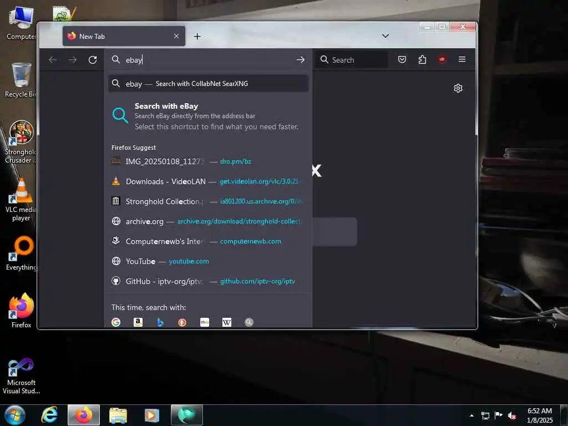
Task: Open the clock showing 6:52 AM
Action: 540,415
